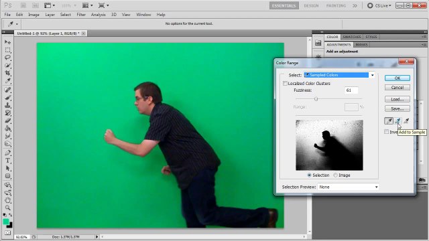The height and width of the screenshot is (241, 429).
Task: Select the Horizontal Type tool
Action: tap(7, 161)
